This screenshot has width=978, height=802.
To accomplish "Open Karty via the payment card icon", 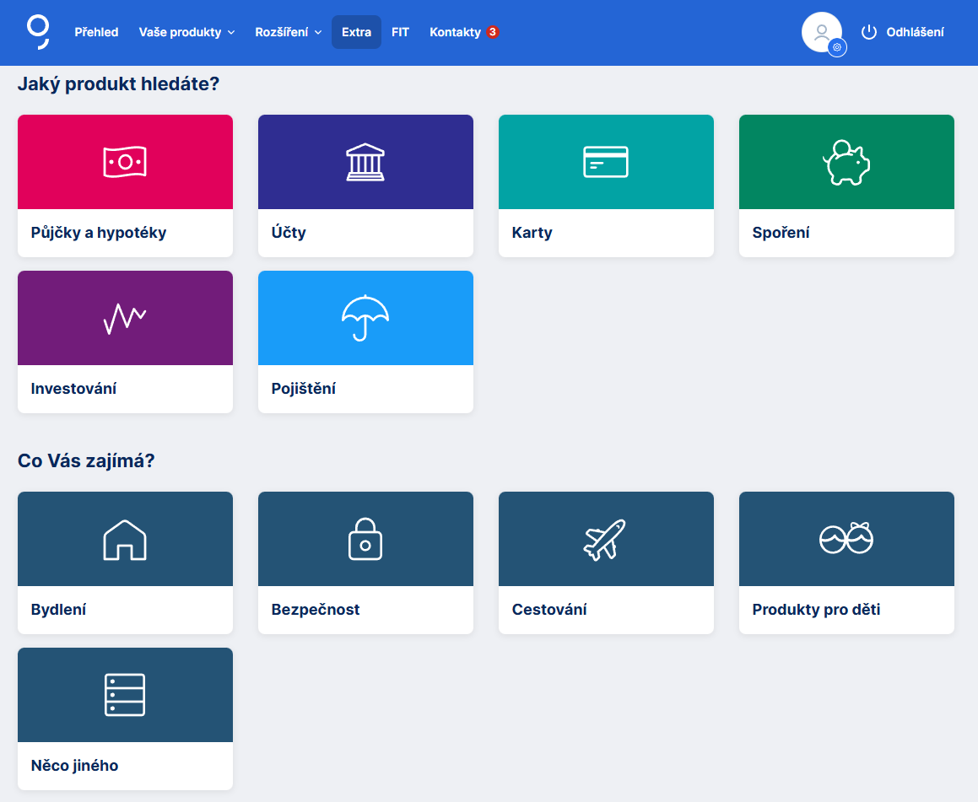I will point(606,161).
